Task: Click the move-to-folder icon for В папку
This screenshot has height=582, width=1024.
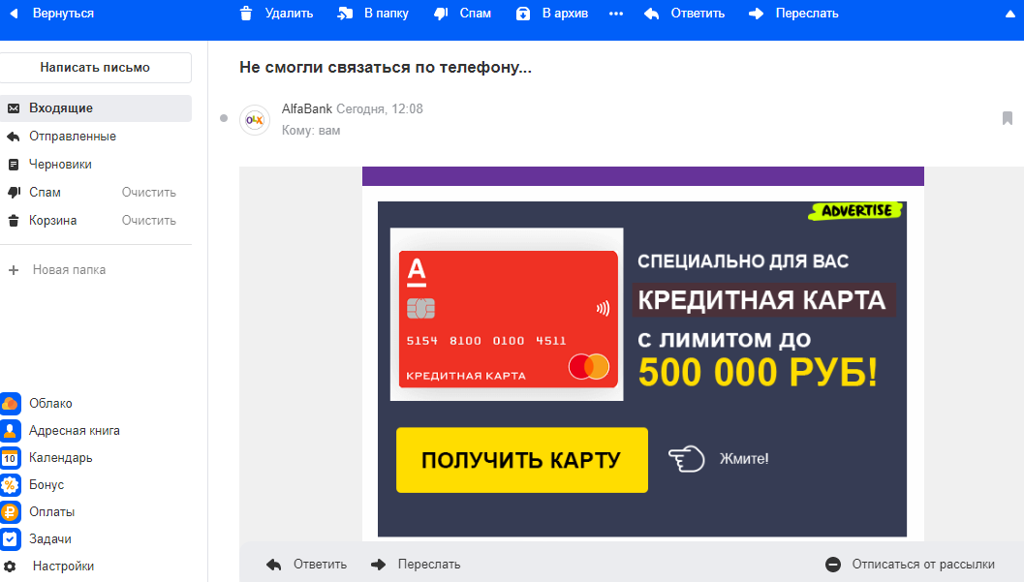Action: (345, 13)
